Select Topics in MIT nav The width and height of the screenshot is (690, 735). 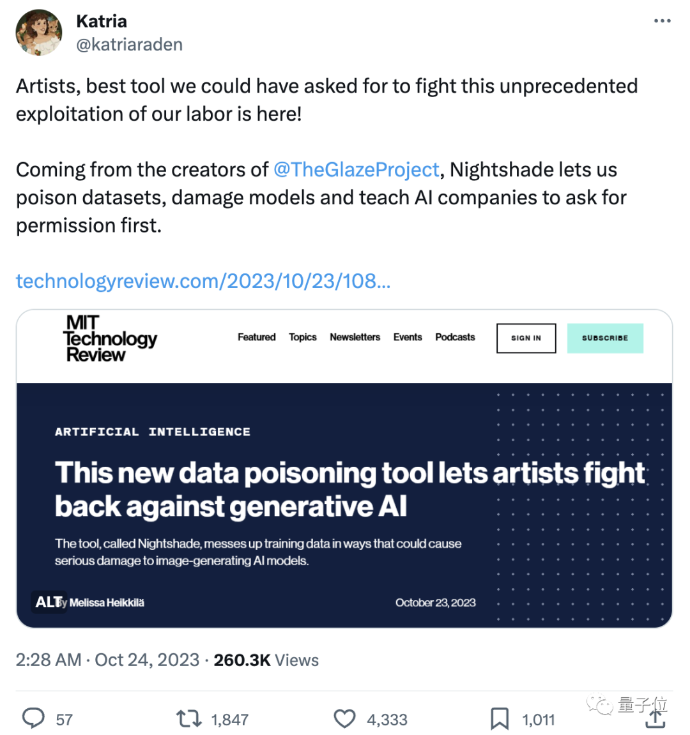tap(302, 337)
